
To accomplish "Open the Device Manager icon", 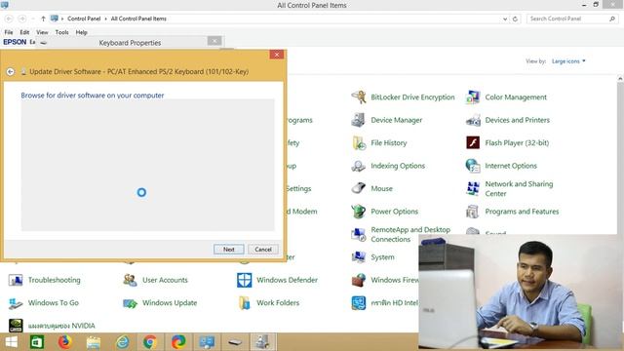I will click(359, 120).
